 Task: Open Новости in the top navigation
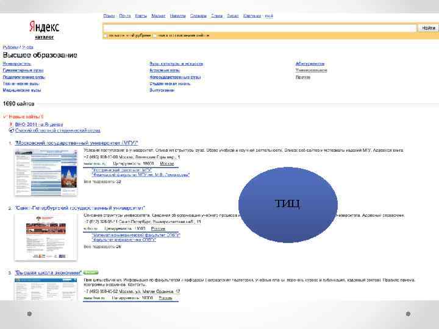tap(177, 16)
